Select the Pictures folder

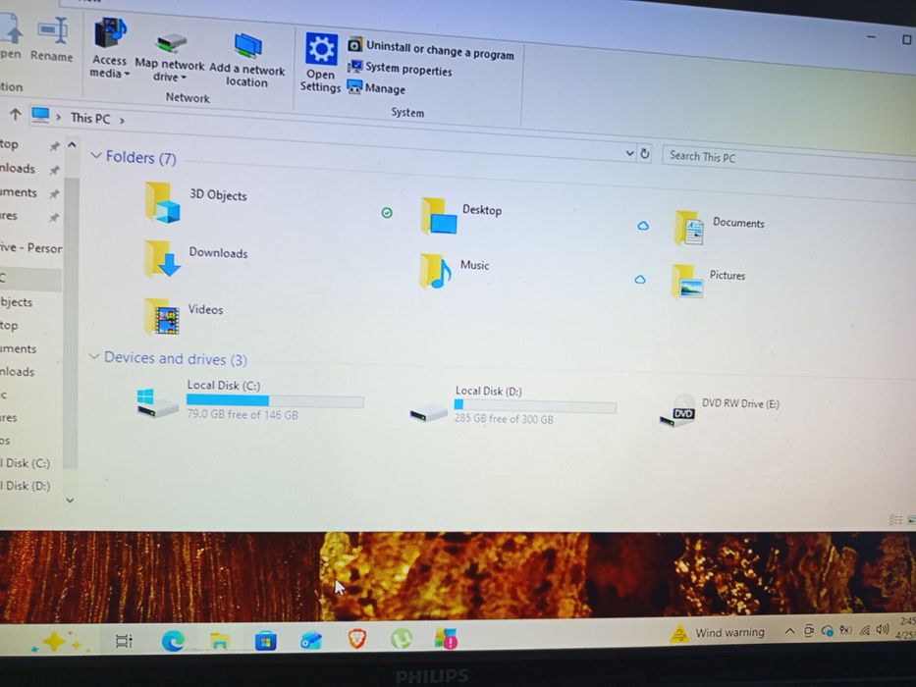(708, 281)
